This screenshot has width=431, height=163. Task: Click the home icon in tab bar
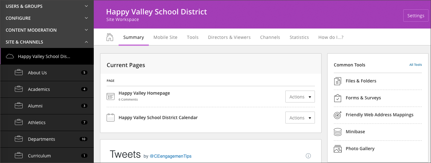(109, 37)
